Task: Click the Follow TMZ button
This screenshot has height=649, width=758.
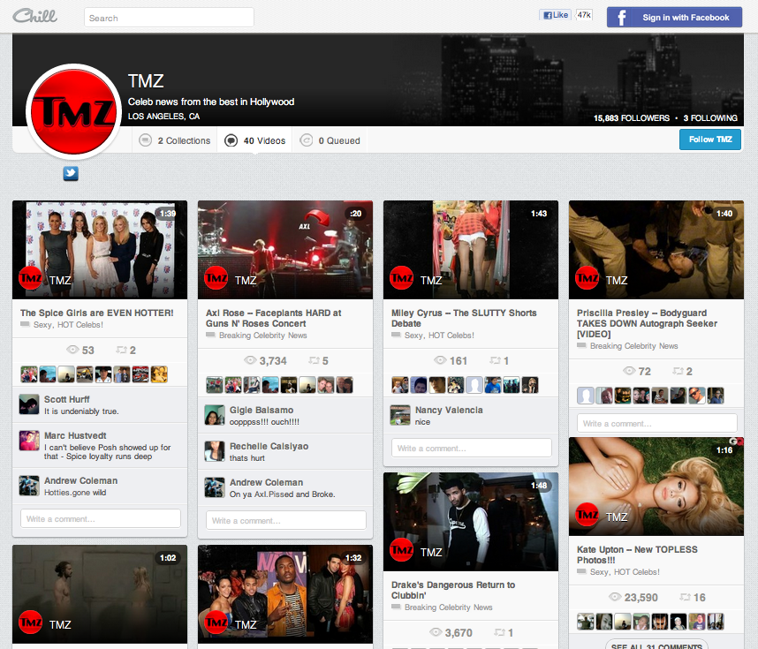Action: click(x=710, y=140)
